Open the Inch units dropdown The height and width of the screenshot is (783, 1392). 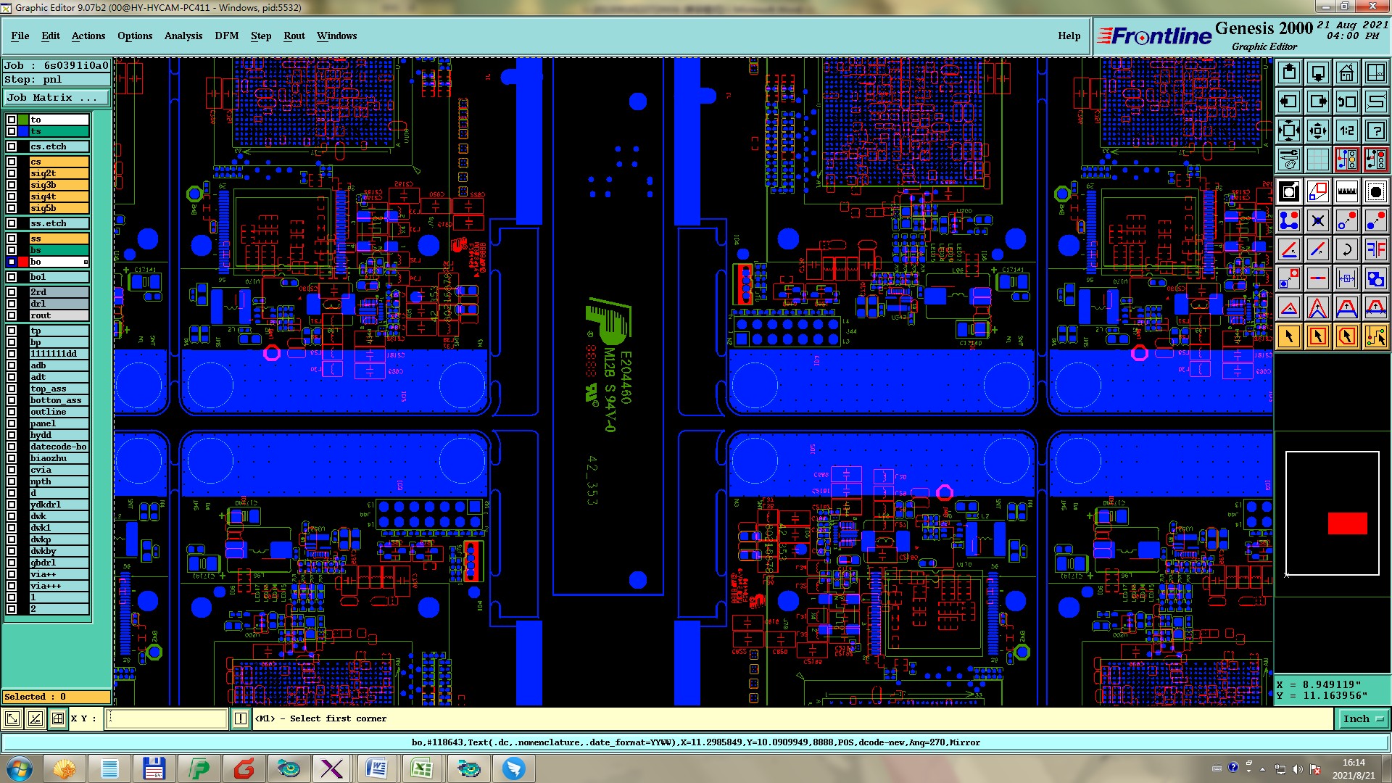pos(1363,718)
